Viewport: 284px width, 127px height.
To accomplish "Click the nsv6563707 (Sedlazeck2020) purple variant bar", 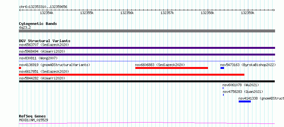I will 147,48.
